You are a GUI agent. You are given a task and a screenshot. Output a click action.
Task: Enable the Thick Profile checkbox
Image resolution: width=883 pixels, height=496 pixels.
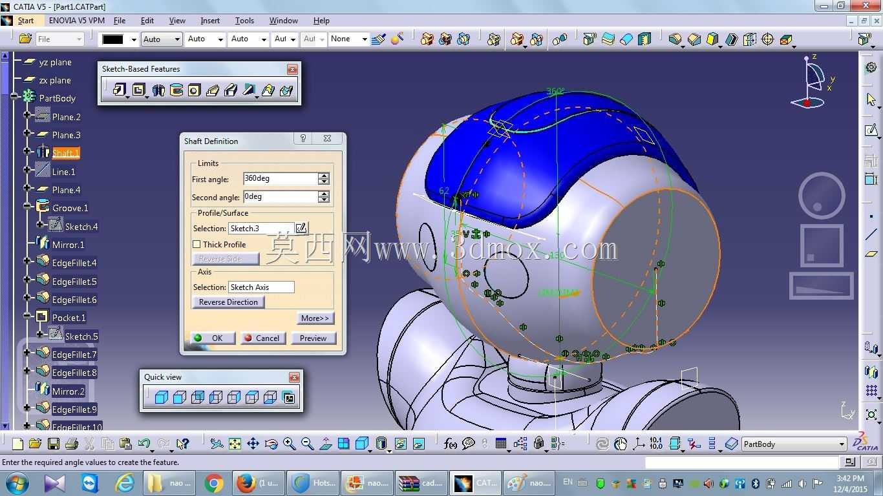(197, 244)
